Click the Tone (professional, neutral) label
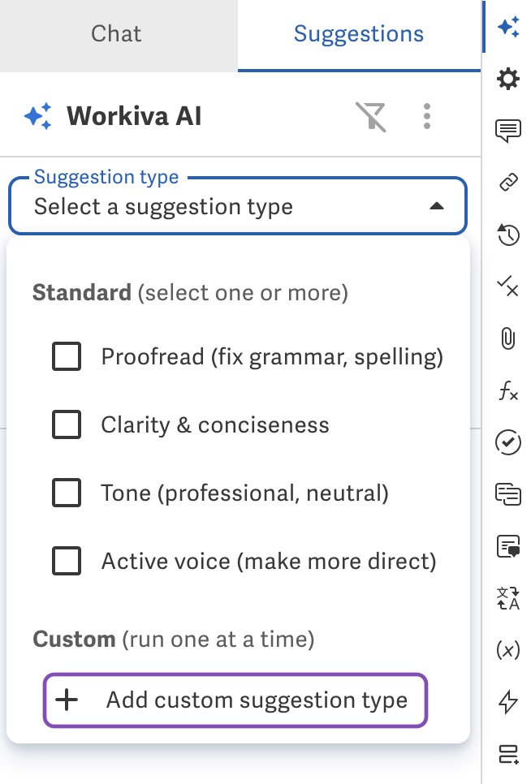The height and width of the screenshot is (784, 531). pyautogui.click(x=244, y=493)
